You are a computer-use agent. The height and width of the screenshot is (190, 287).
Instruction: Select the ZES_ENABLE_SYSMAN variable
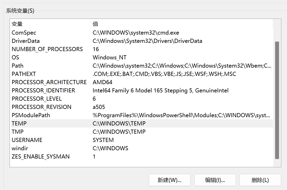pyautogui.click(x=41, y=156)
